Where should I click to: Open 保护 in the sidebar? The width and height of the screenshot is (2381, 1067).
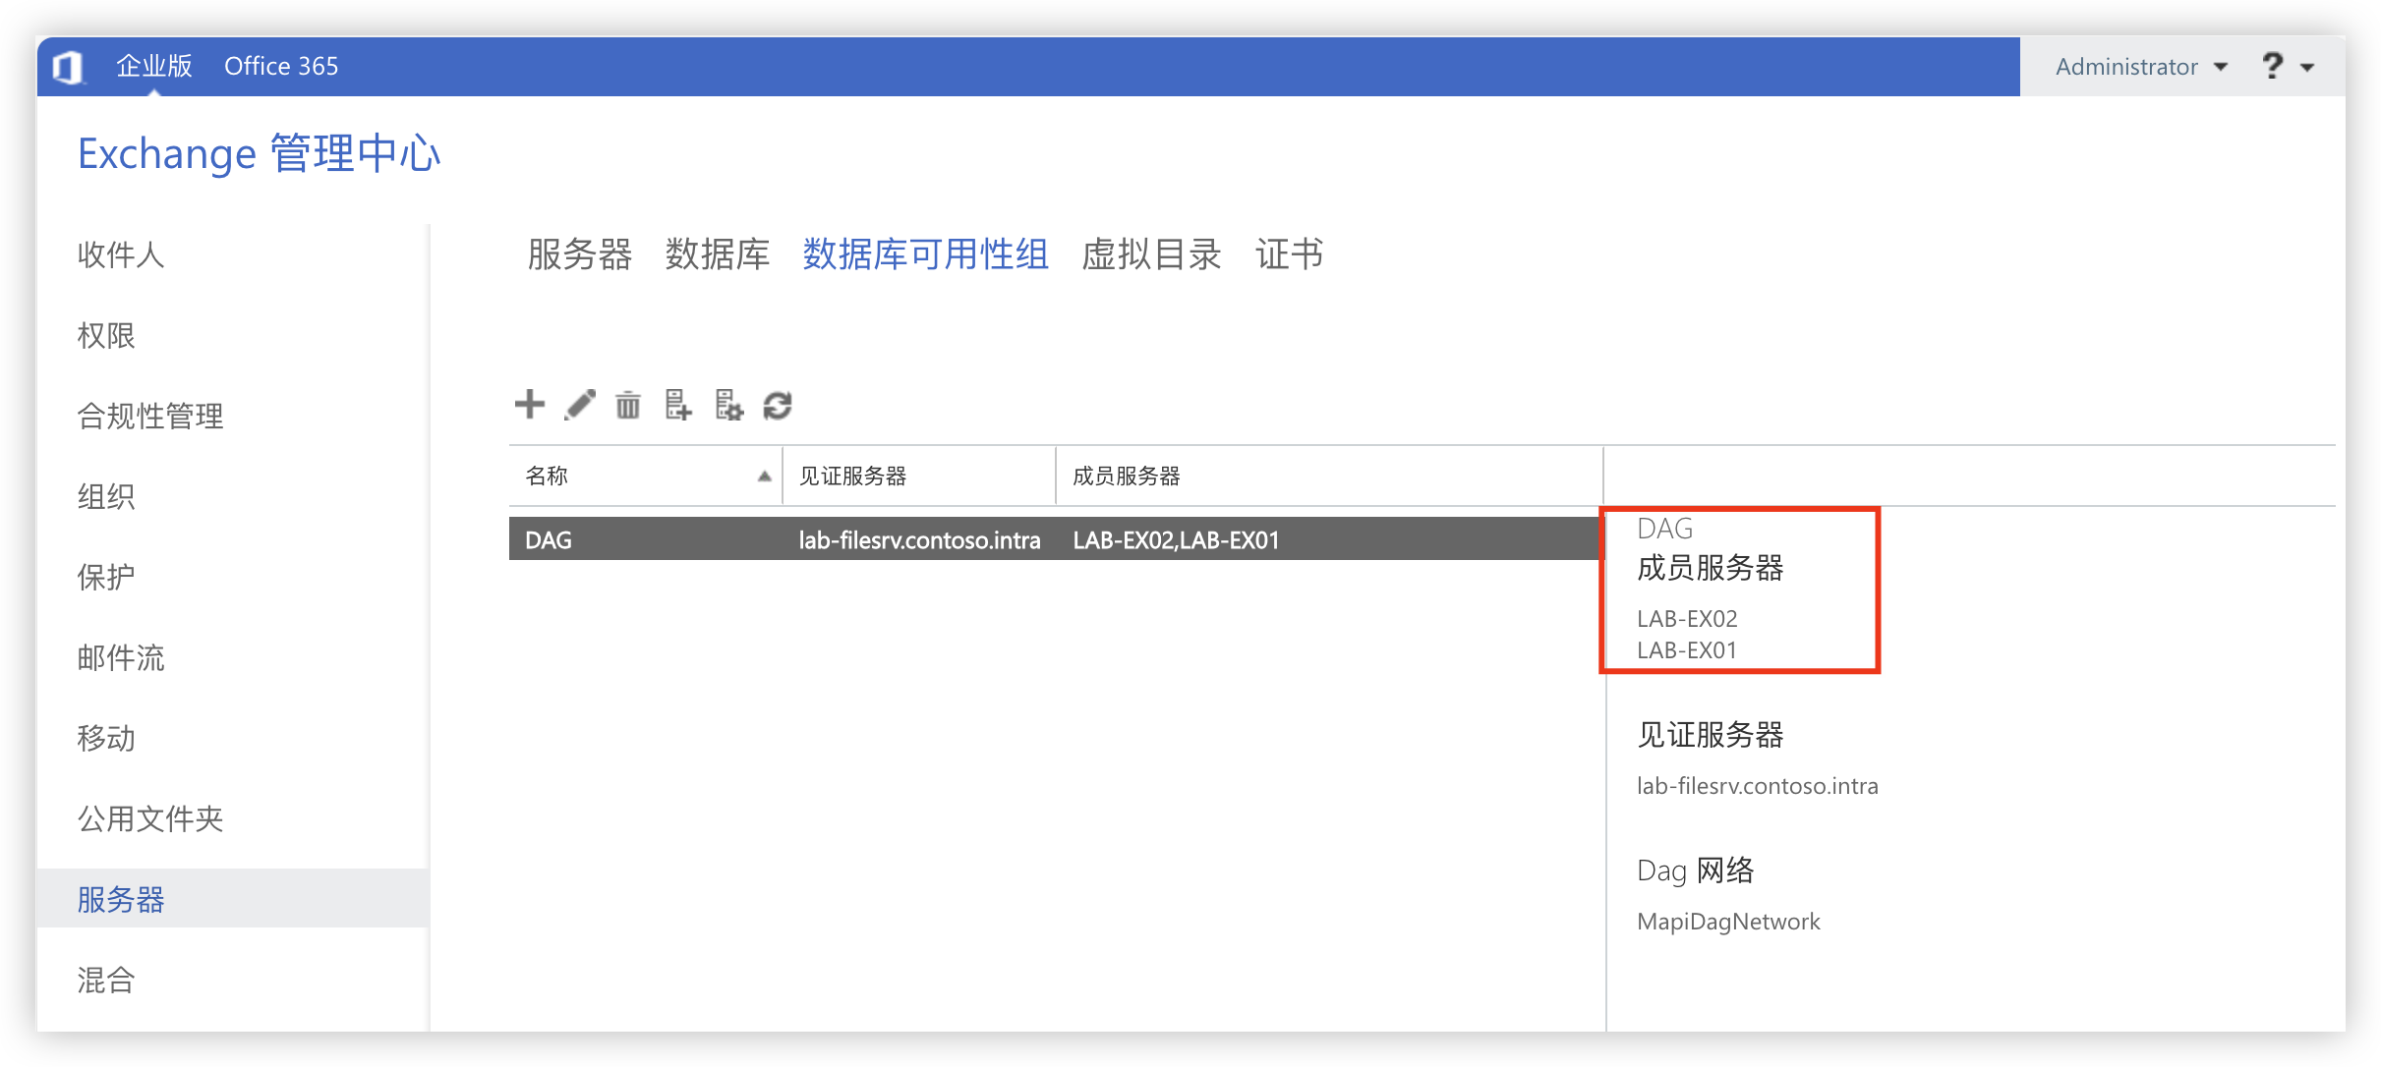pos(106,577)
